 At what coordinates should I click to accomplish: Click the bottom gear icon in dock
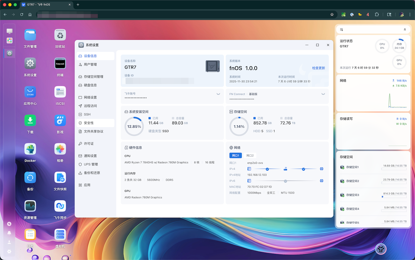[9, 251]
